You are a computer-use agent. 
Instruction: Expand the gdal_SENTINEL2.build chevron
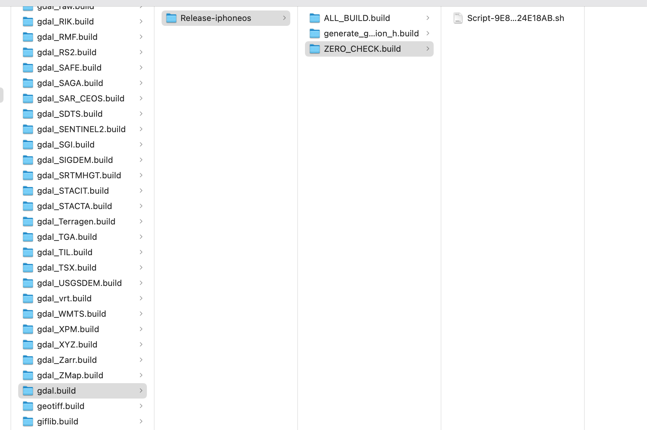coord(141,129)
